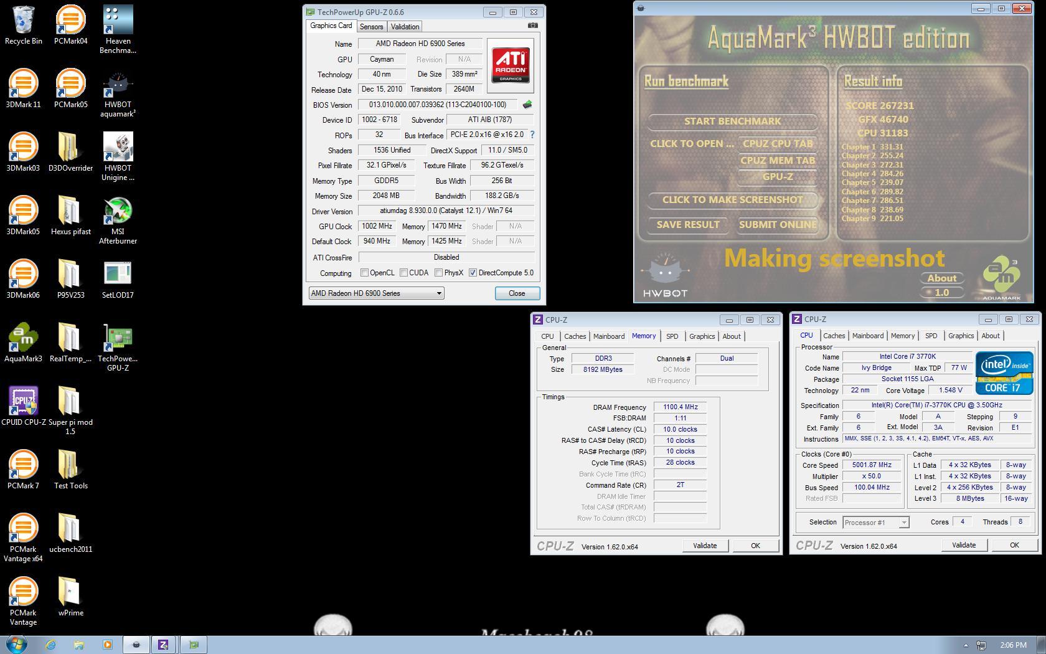
Task: Open the PCMark04 desktop shortcut
Action: [70, 26]
